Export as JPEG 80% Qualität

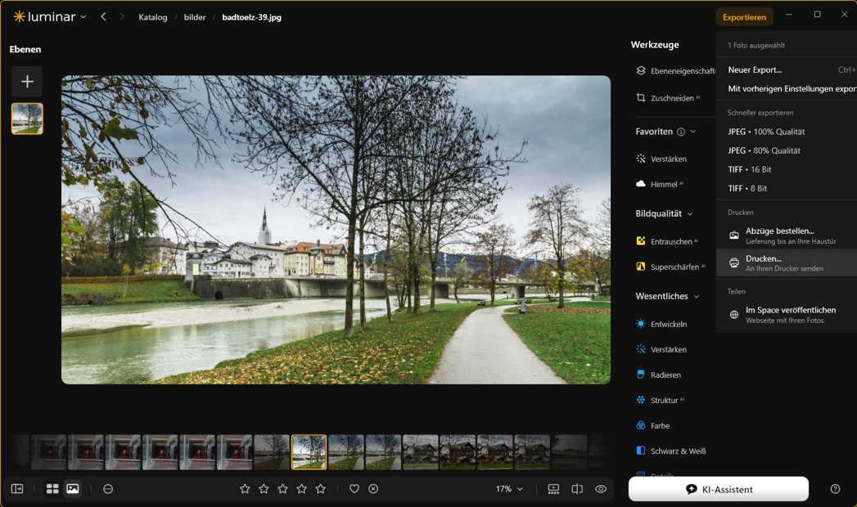pos(787,150)
